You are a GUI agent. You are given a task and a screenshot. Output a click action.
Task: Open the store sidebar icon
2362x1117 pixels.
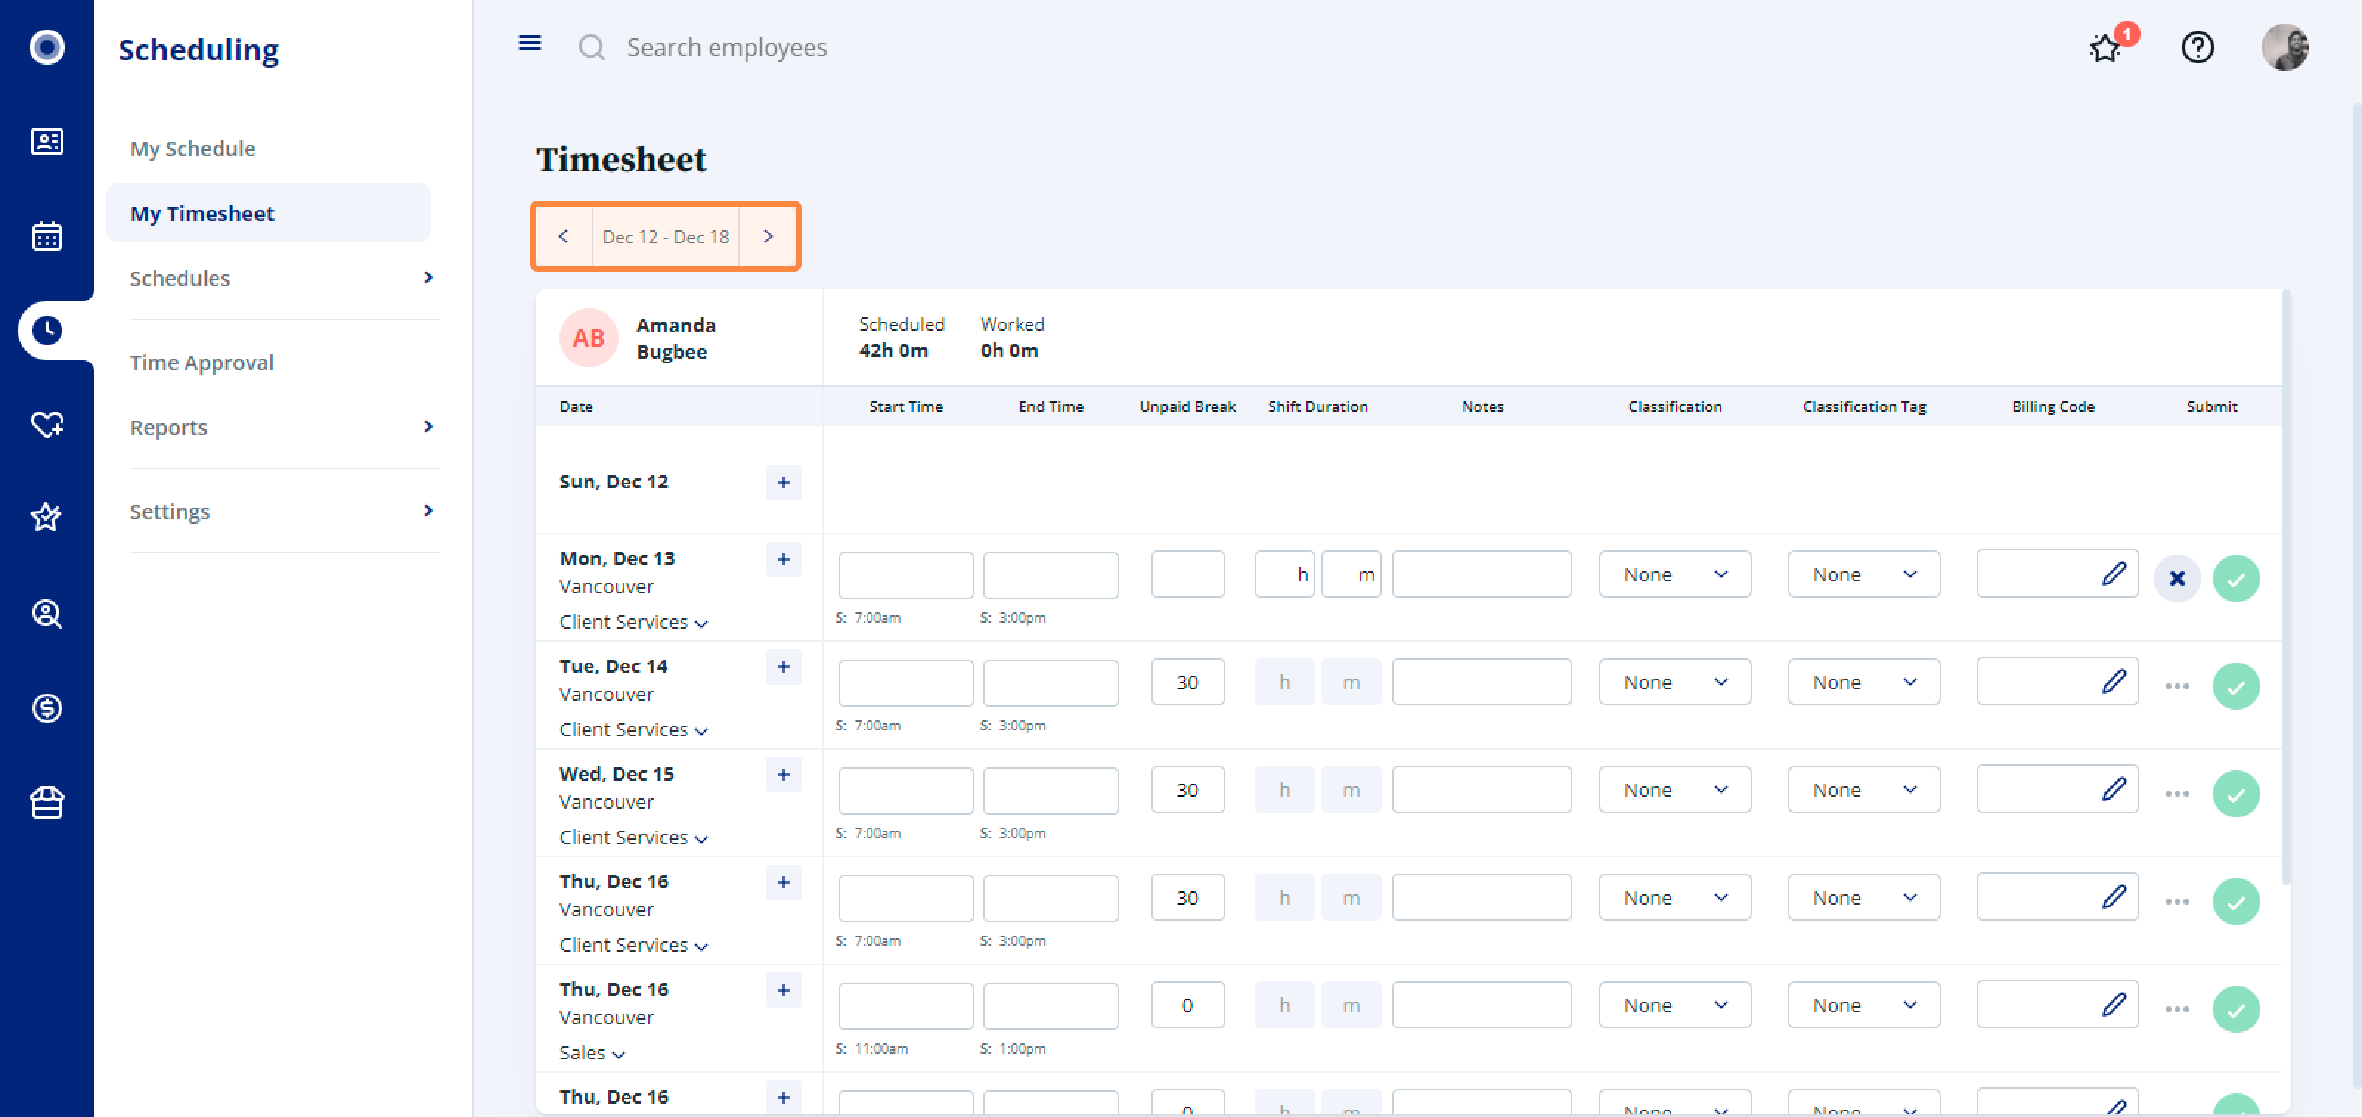pyautogui.click(x=47, y=803)
